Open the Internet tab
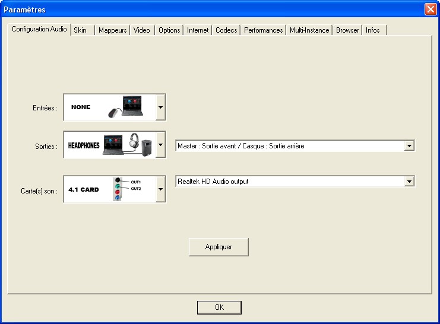440x324 pixels. [x=198, y=30]
